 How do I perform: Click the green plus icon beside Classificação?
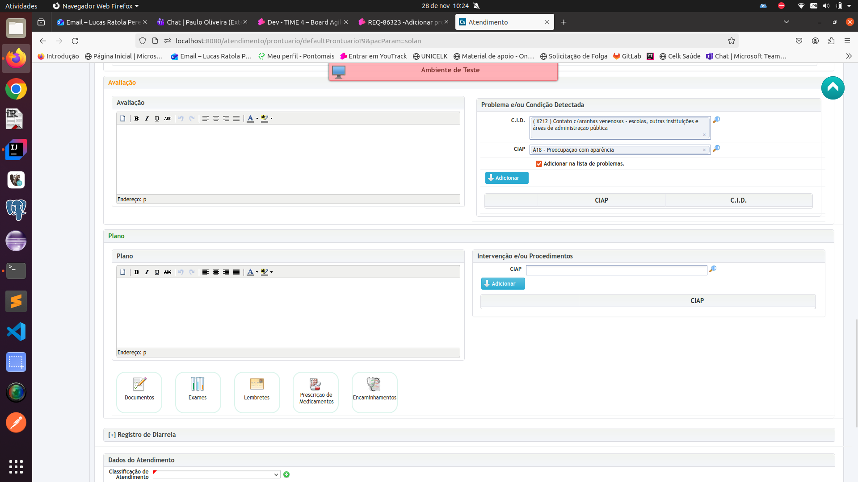286,474
